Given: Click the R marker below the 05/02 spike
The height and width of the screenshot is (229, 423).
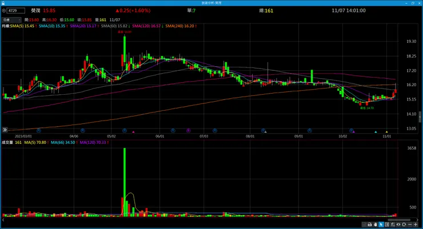Looking at the screenshot, I should click(125, 131).
